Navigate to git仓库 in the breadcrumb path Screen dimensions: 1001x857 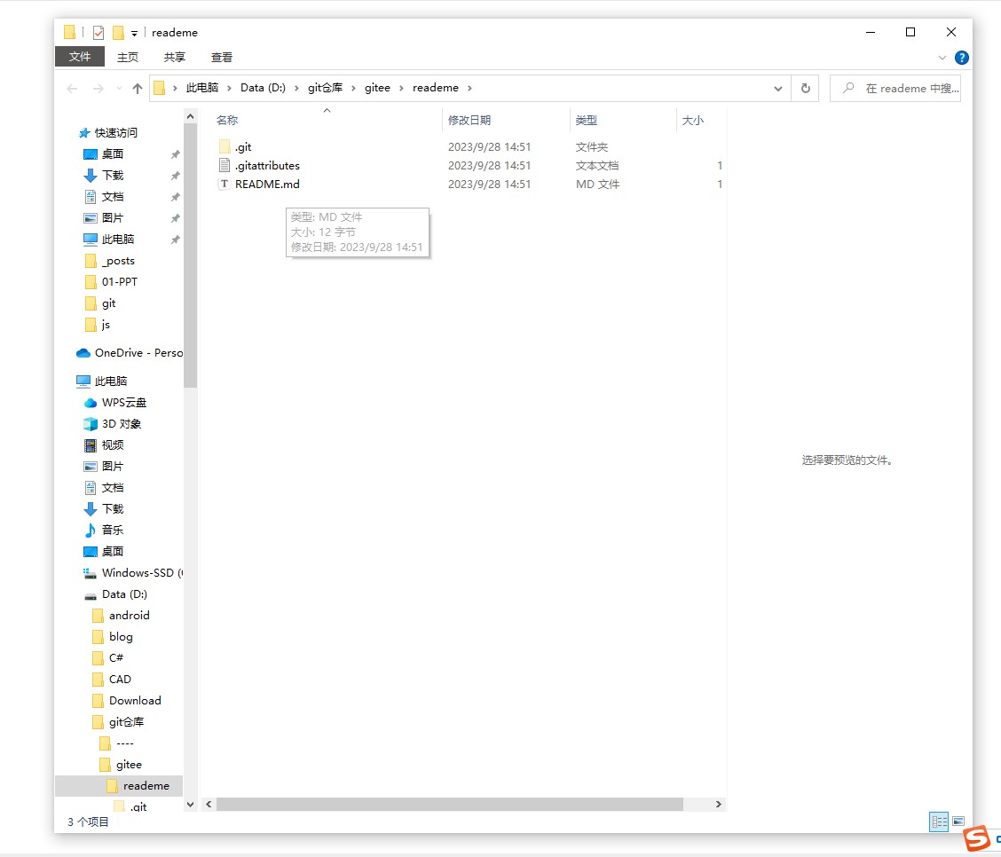click(x=325, y=88)
